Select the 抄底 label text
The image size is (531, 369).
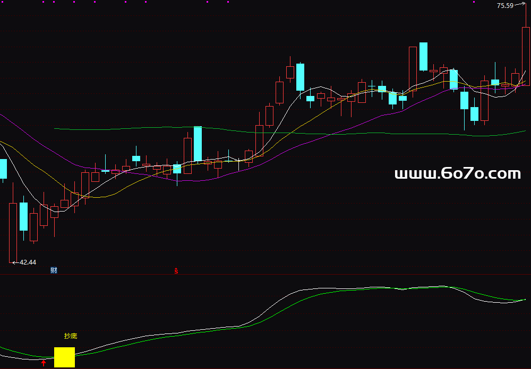pos(71,336)
